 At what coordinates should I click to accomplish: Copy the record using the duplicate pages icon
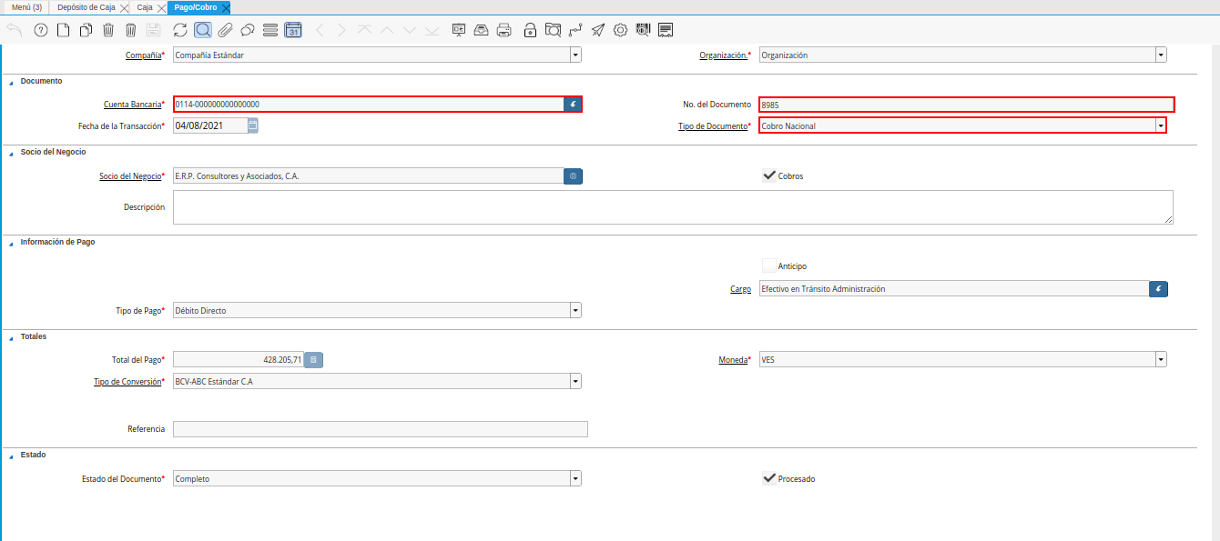(86, 30)
